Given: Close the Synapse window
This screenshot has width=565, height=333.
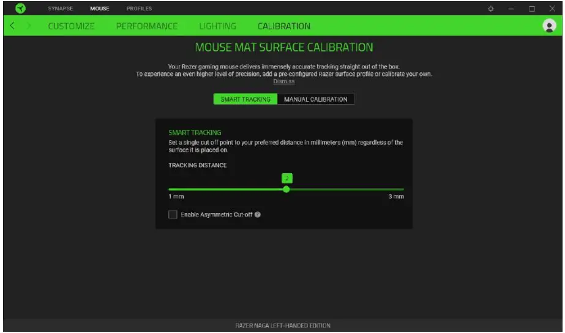Looking at the screenshot, I should click(x=552, y=9).
